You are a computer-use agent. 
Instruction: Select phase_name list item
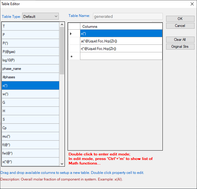click(x=30, y=69)
